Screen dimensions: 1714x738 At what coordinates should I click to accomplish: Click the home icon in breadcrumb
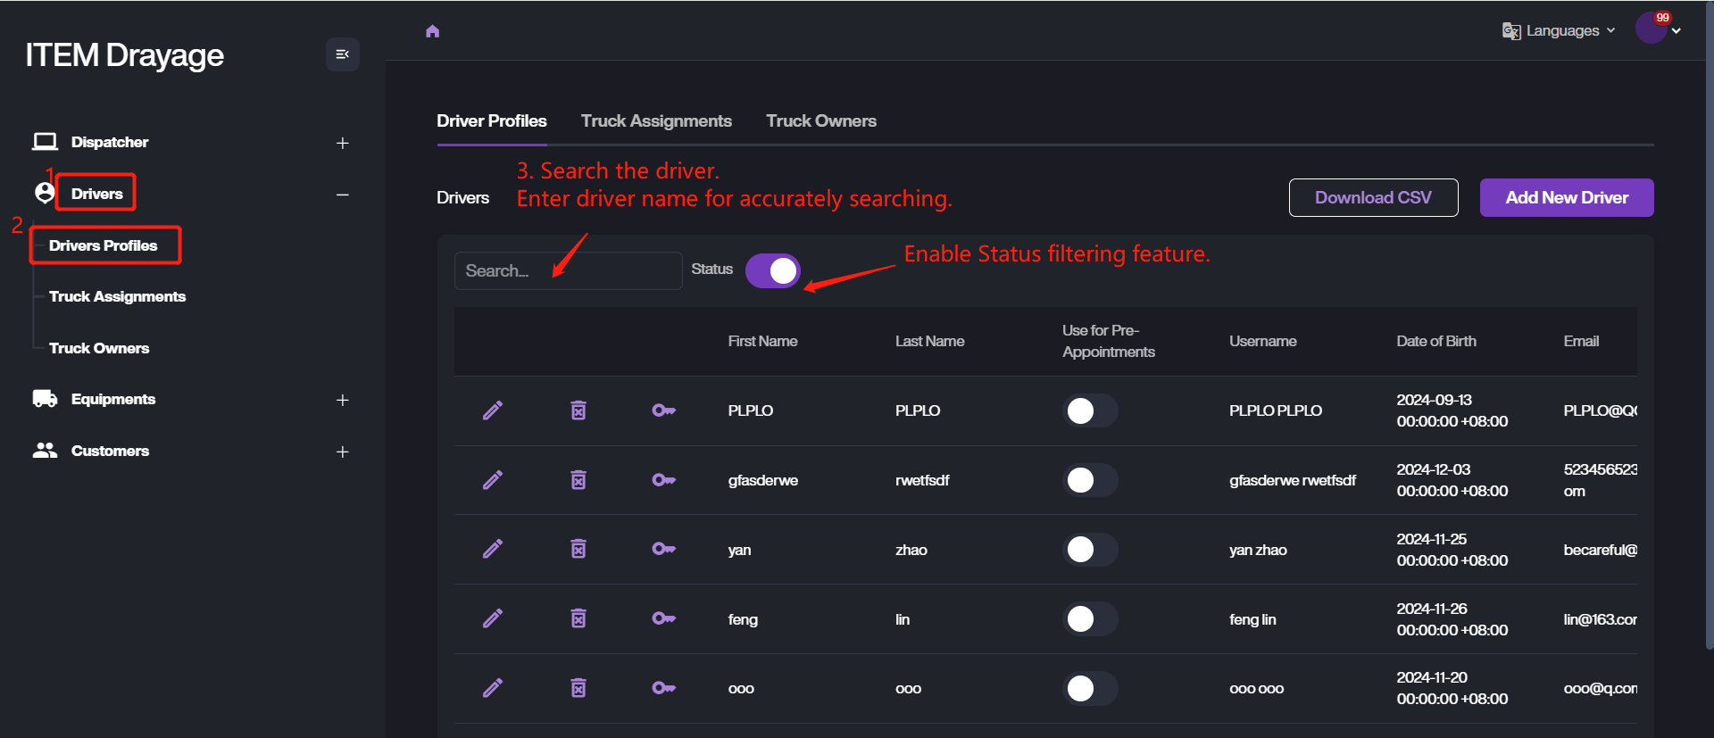pyautogui.click(x=433, y=31)
